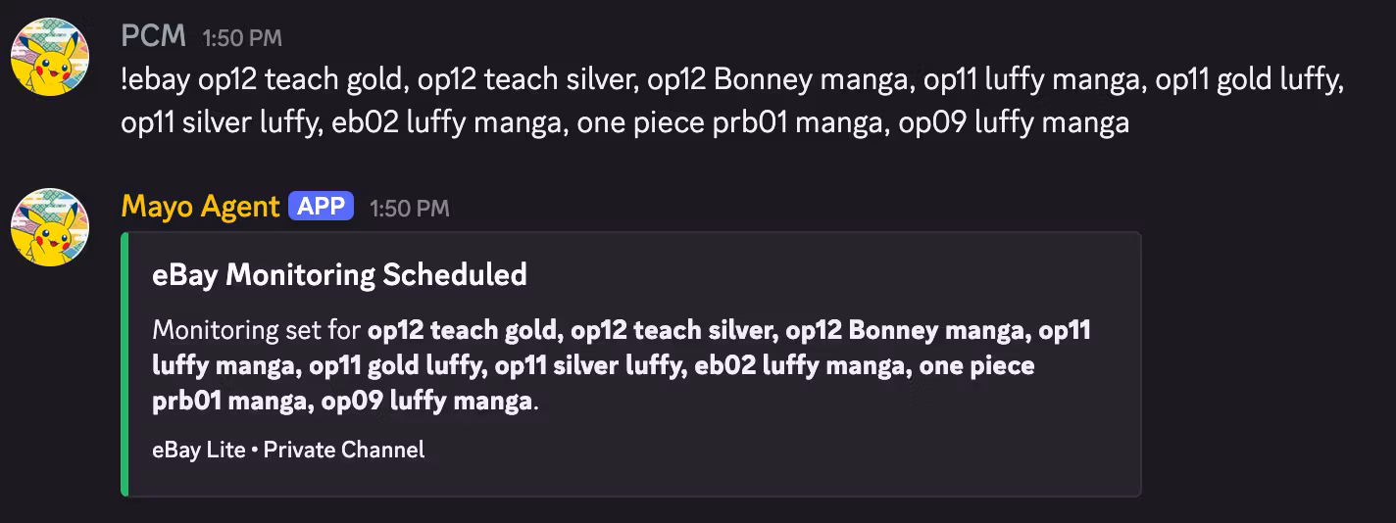The image size is (1396, 523).
Task: Click the green accent bar of the embed
Action: tap(125, 364)
